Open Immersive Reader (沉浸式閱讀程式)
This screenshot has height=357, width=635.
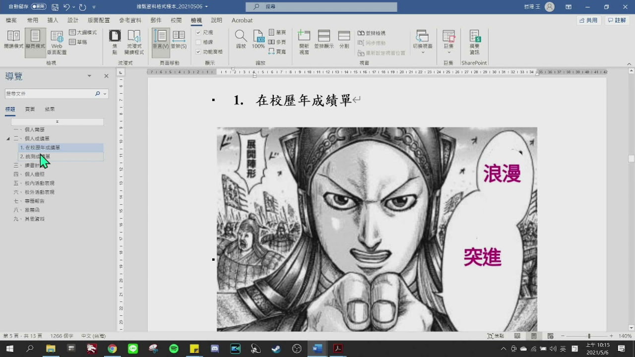134,42
